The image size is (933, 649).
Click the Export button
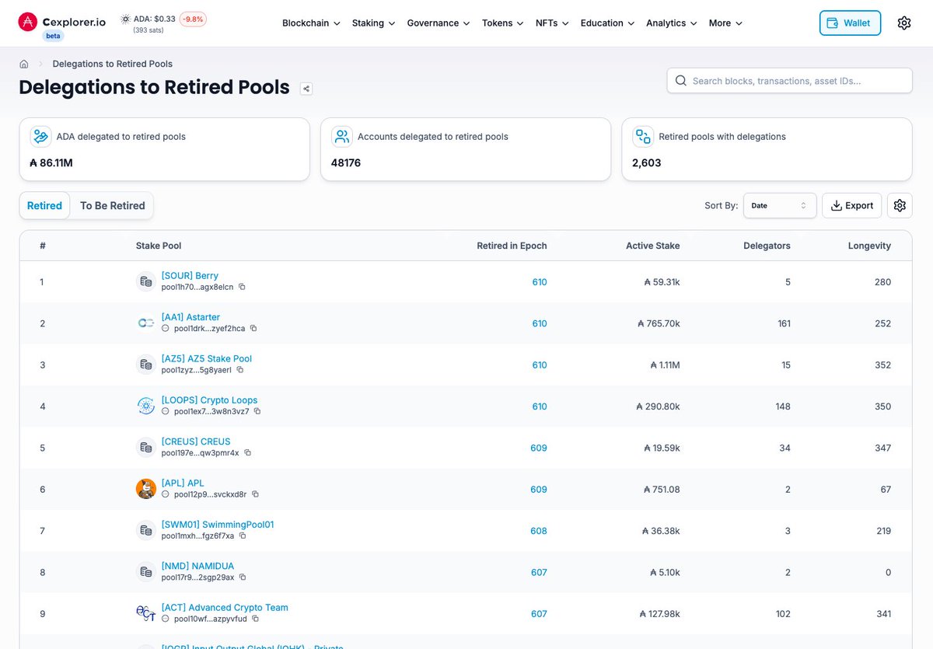coord(851,205)
